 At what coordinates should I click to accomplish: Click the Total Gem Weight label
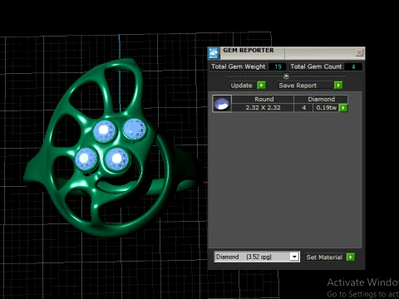239,66
